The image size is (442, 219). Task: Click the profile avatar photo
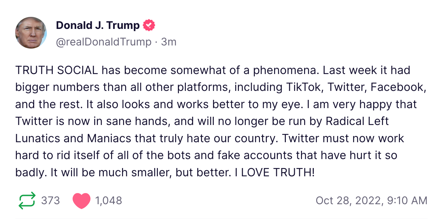click(31, 33)
